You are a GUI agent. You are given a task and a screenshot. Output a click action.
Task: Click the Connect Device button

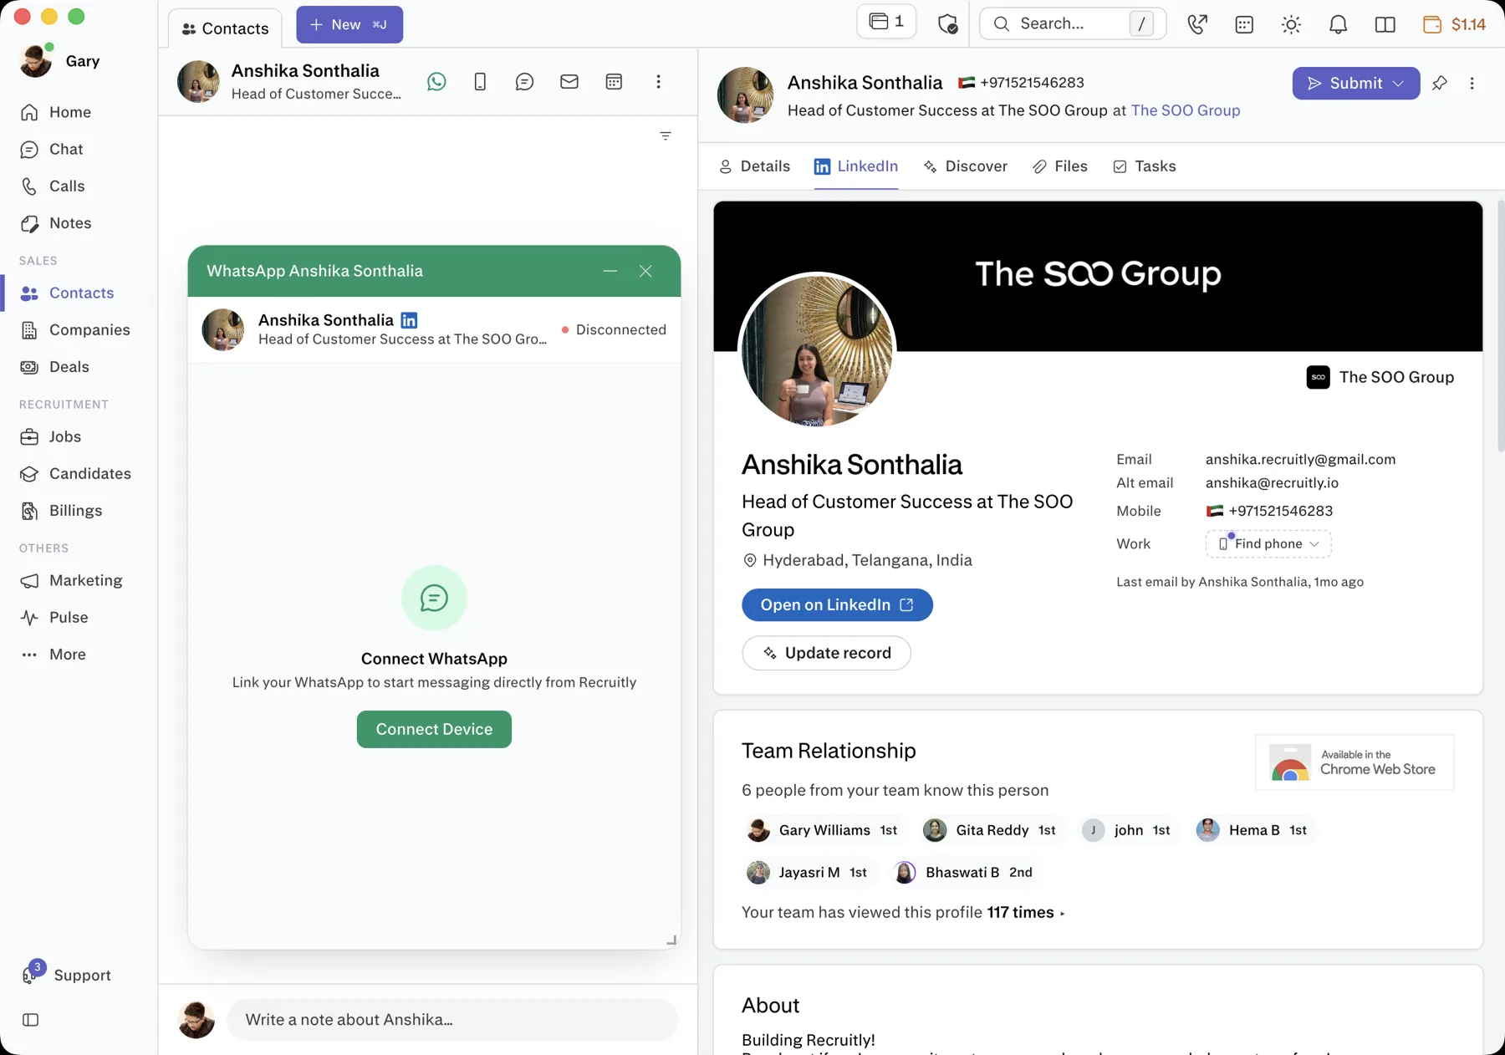pos(434,729)
